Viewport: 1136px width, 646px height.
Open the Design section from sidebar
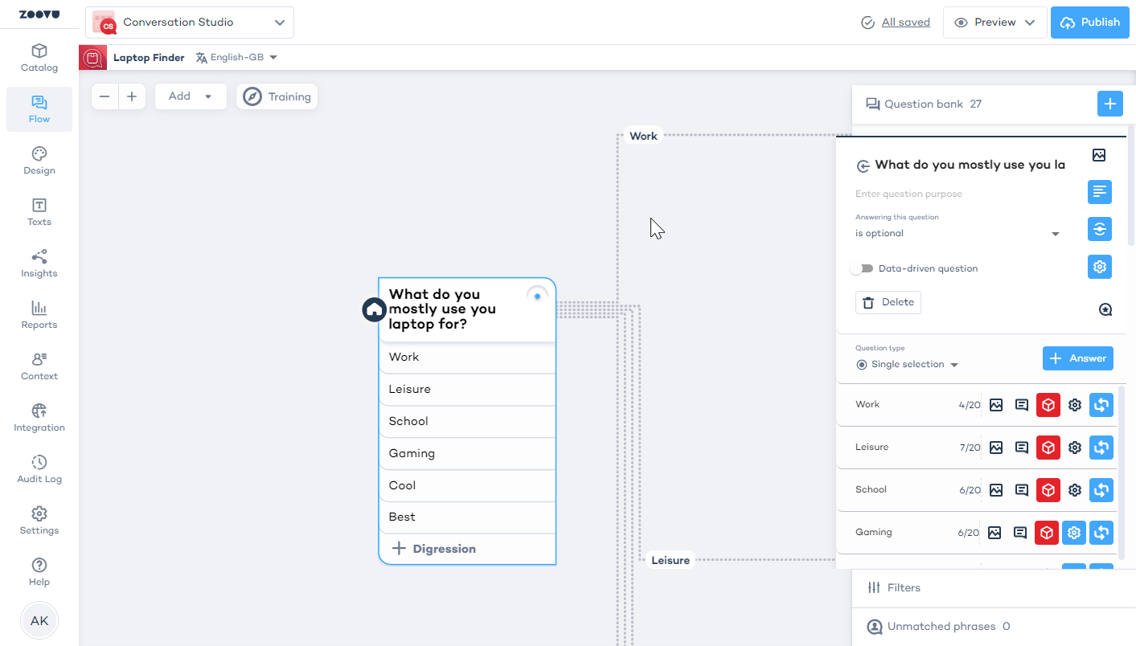[x=39, y=159]
